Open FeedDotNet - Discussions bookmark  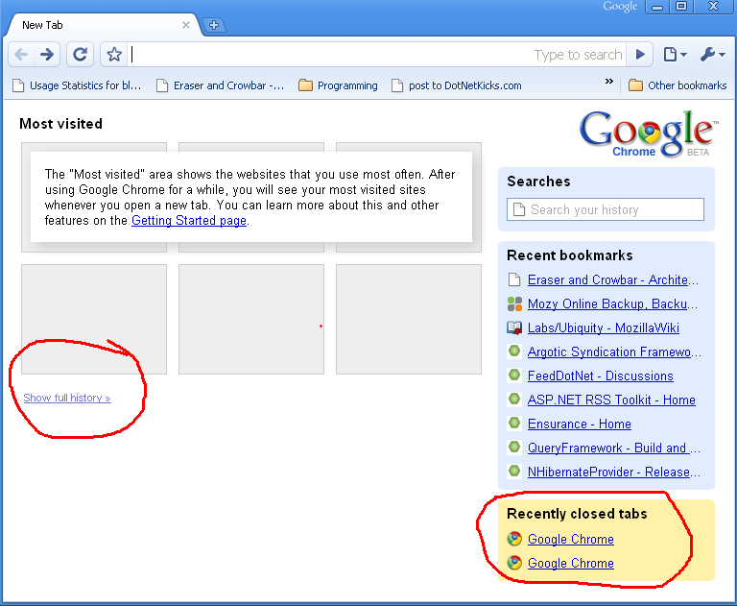click(600, 376)
